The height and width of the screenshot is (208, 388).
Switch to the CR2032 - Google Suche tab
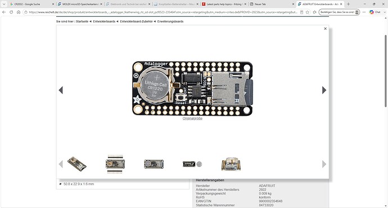(29, 4)
